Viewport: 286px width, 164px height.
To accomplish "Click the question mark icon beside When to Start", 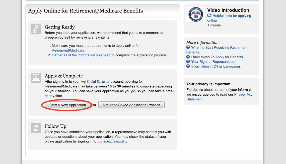I will [188, 47].
